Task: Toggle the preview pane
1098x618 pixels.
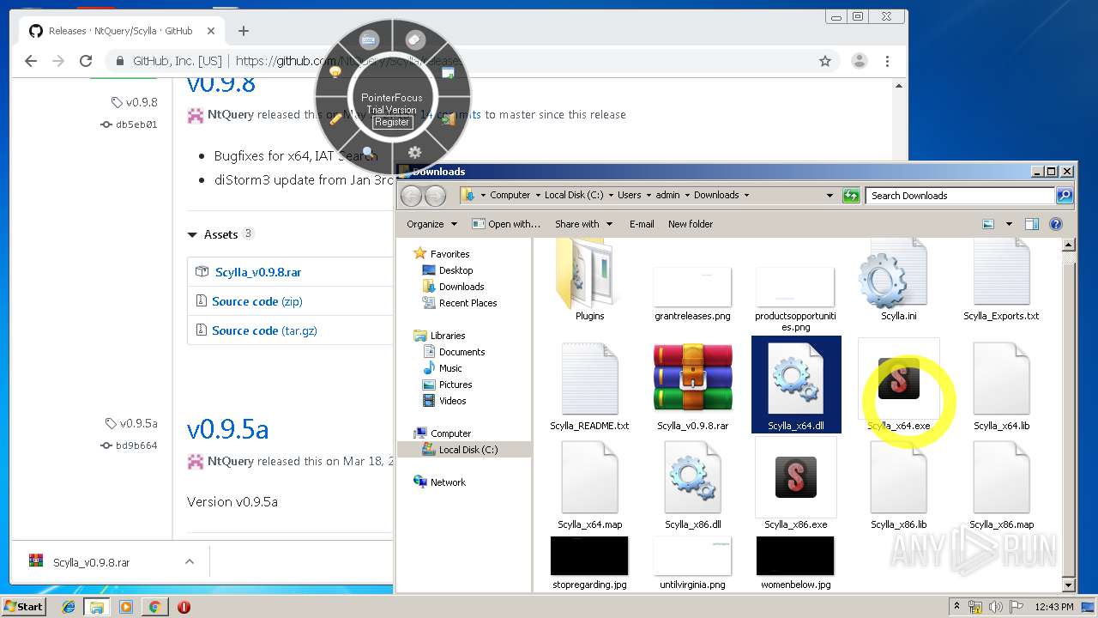Action: [x=1032, y=224]
